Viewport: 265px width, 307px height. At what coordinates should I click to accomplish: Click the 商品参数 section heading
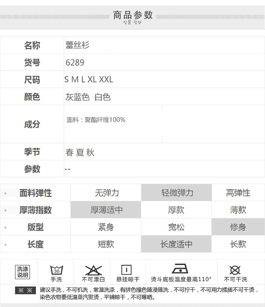tap(132, 15)
